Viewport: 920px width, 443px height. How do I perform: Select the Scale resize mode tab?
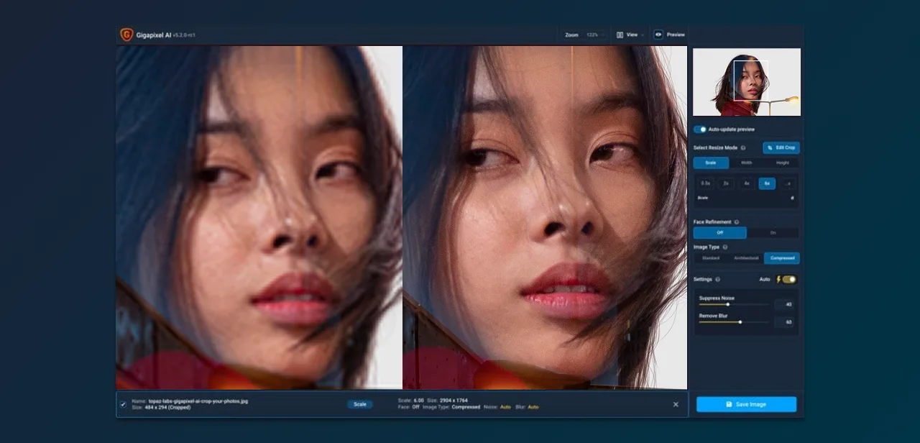point(711,163)
